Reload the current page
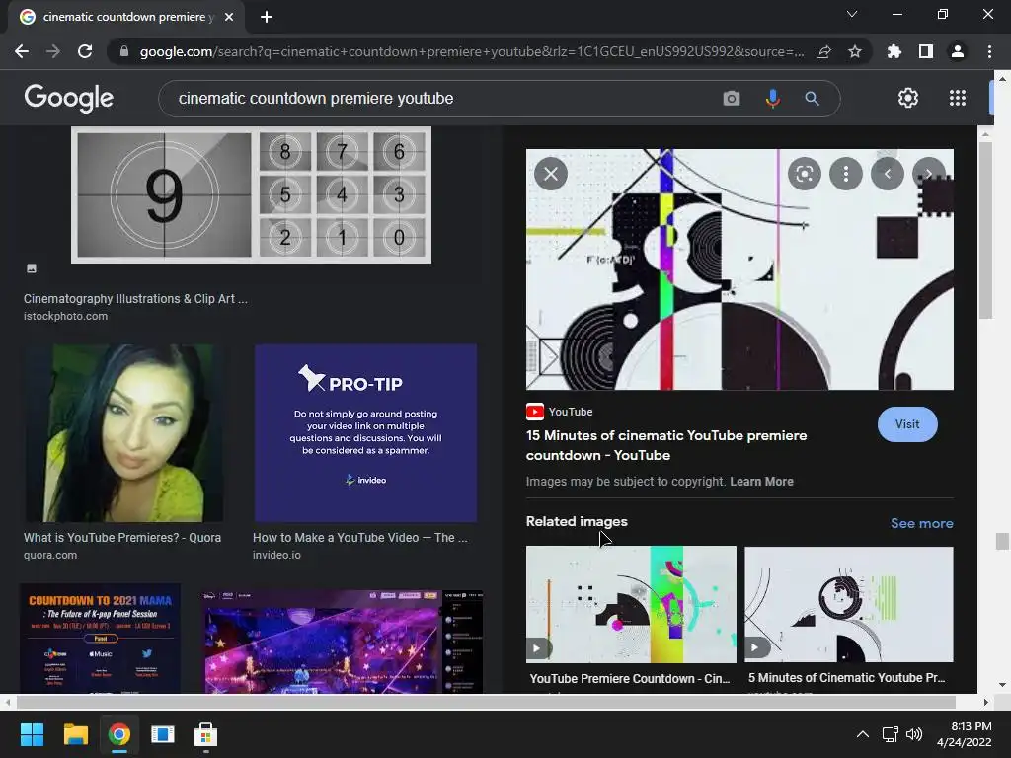The height and width of the screenshot is (758, 1011). coord(85,51)
